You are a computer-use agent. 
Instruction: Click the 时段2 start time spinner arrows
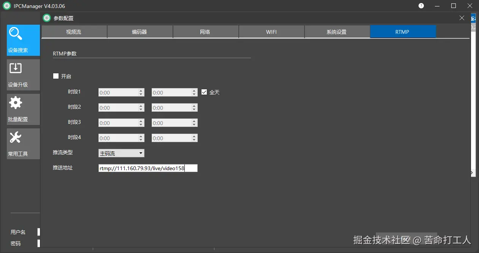click(x=141, y=108)
